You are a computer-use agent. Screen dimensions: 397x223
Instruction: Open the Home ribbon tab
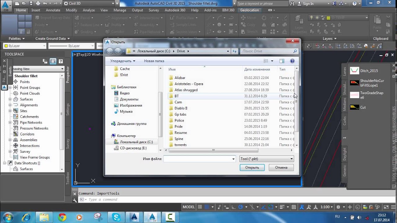pyautogui.click(x=21, y=10)
